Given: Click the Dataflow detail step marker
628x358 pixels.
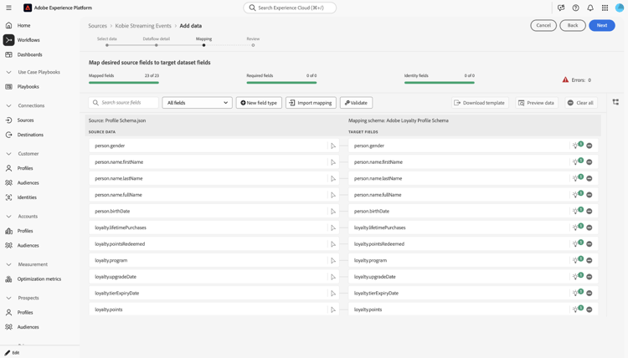Looking at the screenshot, I should tap(157, 45).
